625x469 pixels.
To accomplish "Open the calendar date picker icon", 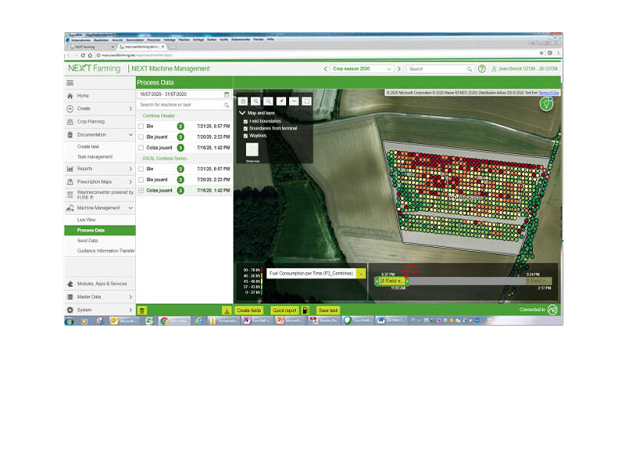I will point(227,95).
